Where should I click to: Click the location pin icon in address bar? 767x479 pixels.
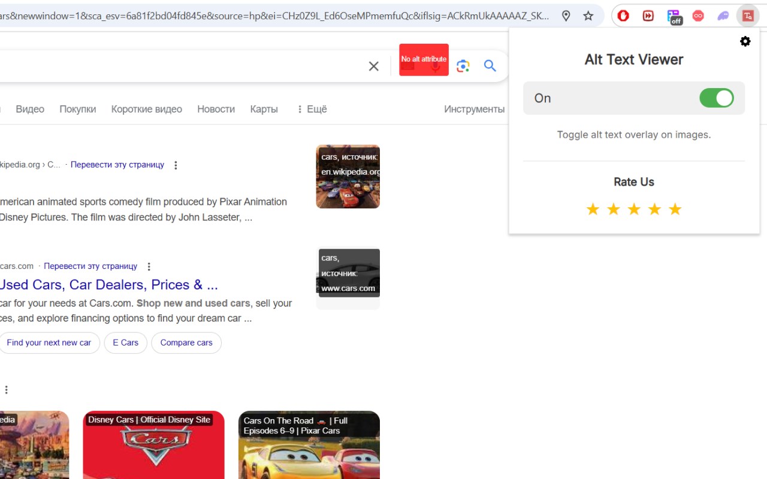[566, 16]
